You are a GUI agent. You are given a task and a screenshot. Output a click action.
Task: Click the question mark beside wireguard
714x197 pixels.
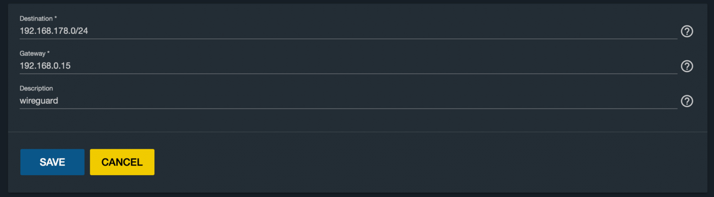687,101
